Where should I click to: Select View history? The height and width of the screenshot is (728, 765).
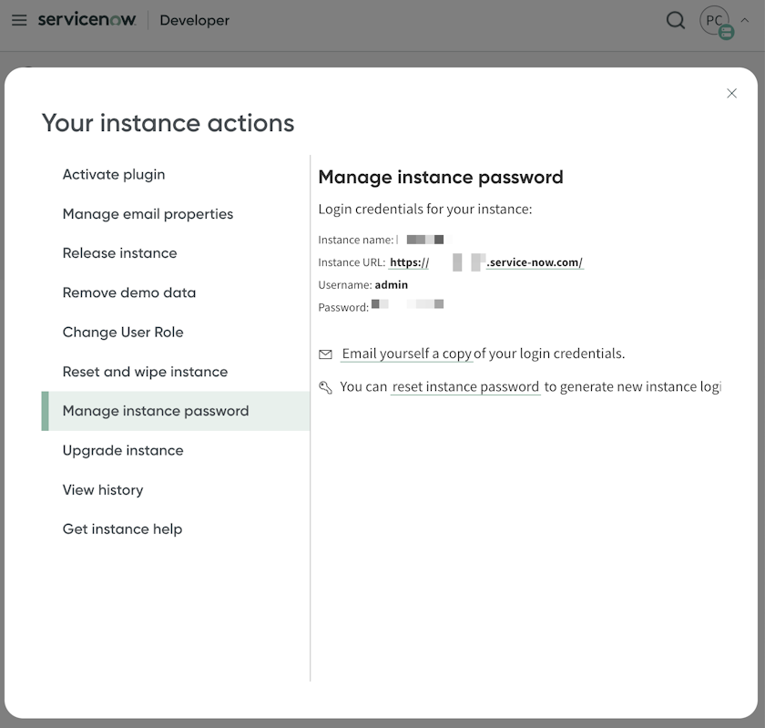103,489
